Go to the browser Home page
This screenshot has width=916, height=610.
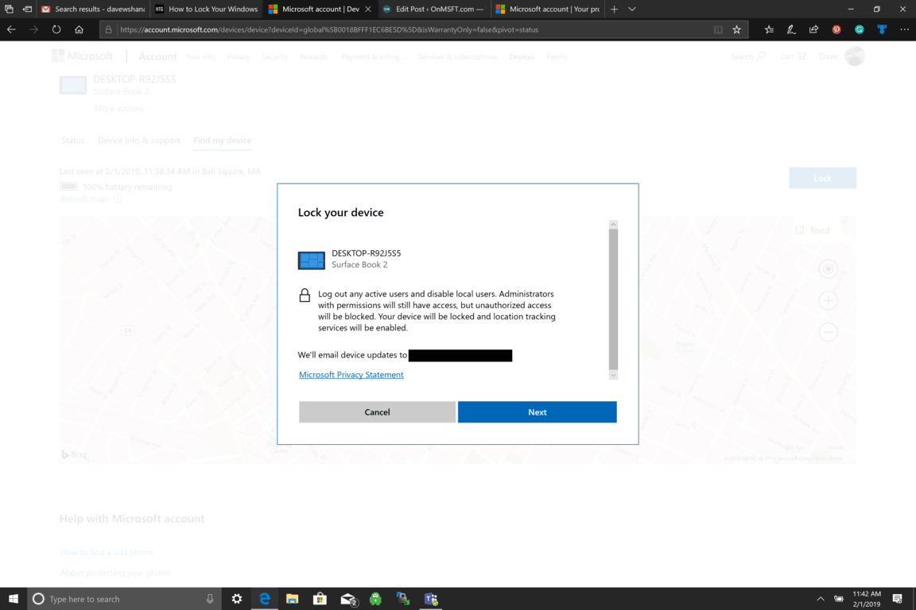pyautogui.click(x=79, y=29)
